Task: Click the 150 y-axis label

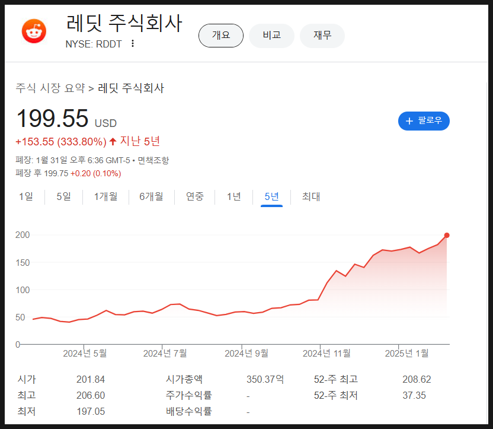Action: click(x=23, y=263)
